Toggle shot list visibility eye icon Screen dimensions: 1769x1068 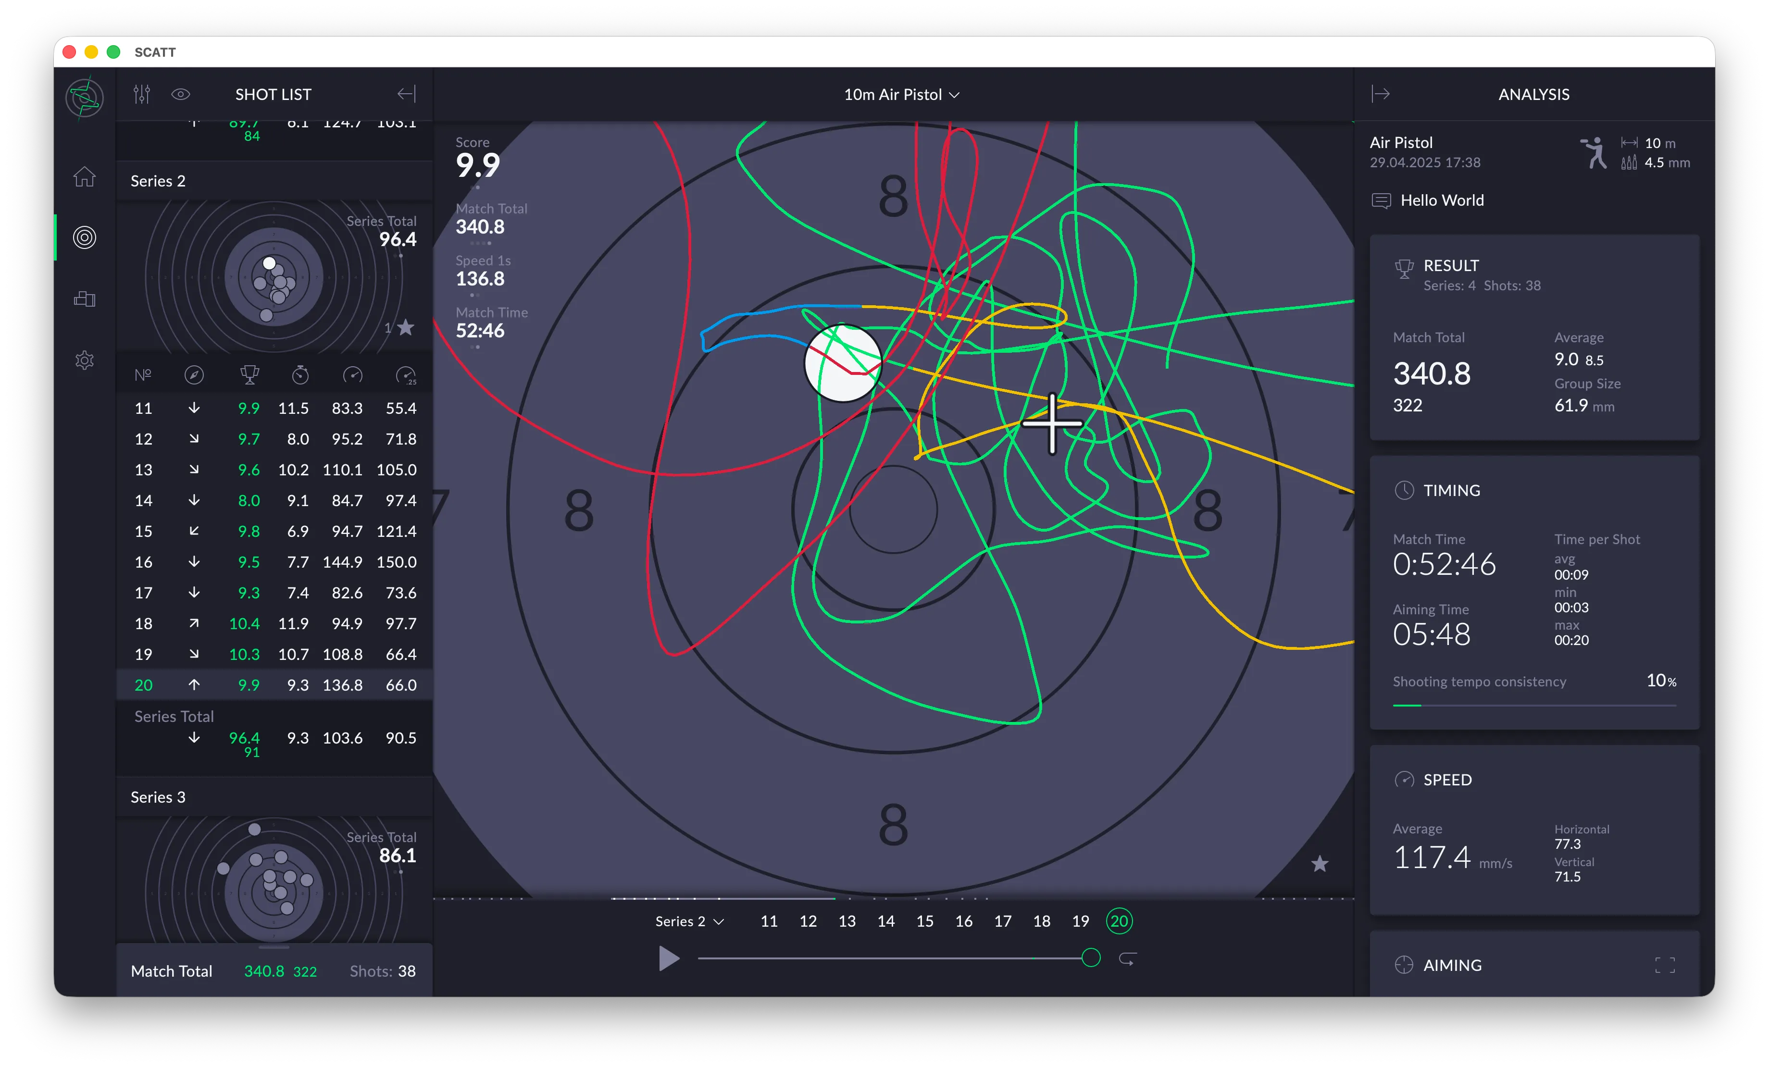181,94
